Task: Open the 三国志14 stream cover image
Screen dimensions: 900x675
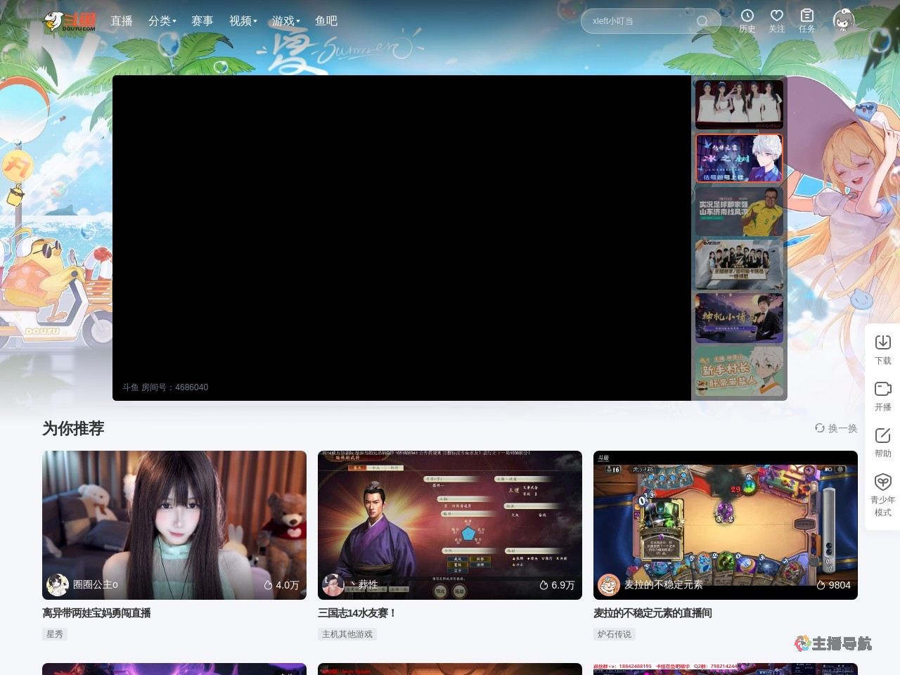Action: pos(450,525)
